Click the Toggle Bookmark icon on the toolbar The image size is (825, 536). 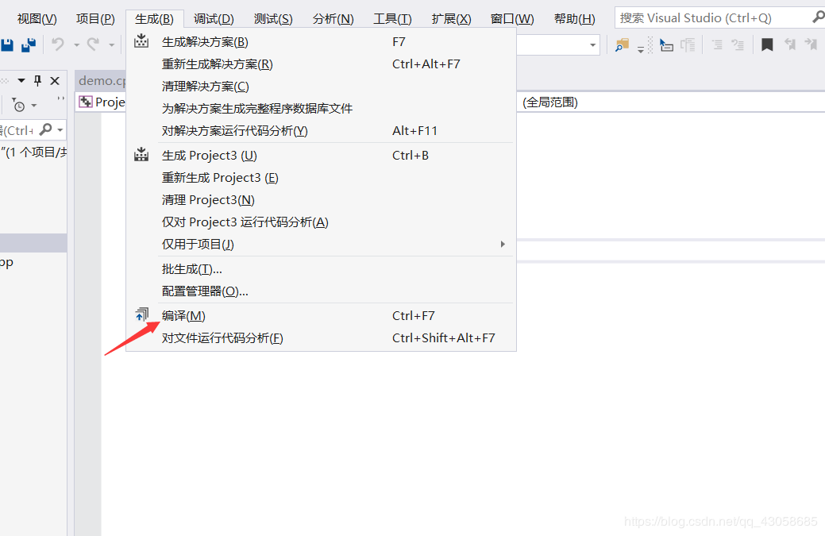click(767, 44)
